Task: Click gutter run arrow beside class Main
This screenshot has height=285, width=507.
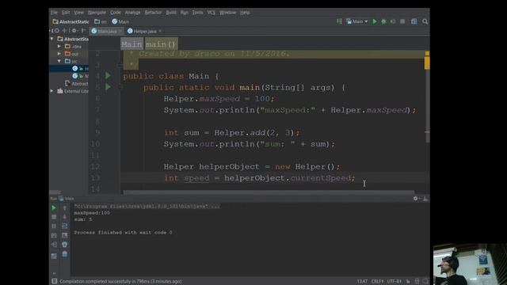Action: [108, 76]
